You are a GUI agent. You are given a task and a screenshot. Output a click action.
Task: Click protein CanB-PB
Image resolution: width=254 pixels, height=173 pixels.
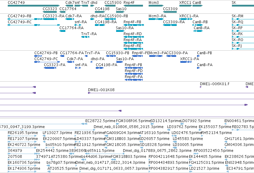(198, 56)
